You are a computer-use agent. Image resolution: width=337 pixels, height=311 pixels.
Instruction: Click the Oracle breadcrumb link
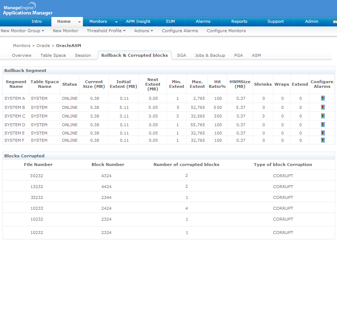[43, 46]
